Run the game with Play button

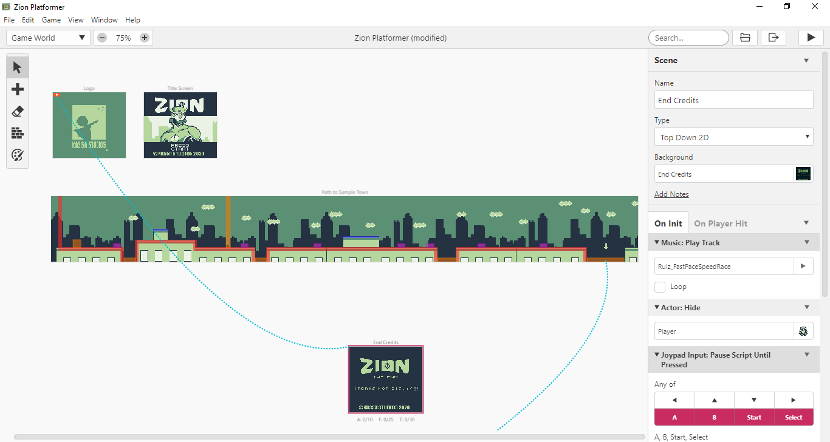[811, 38]
